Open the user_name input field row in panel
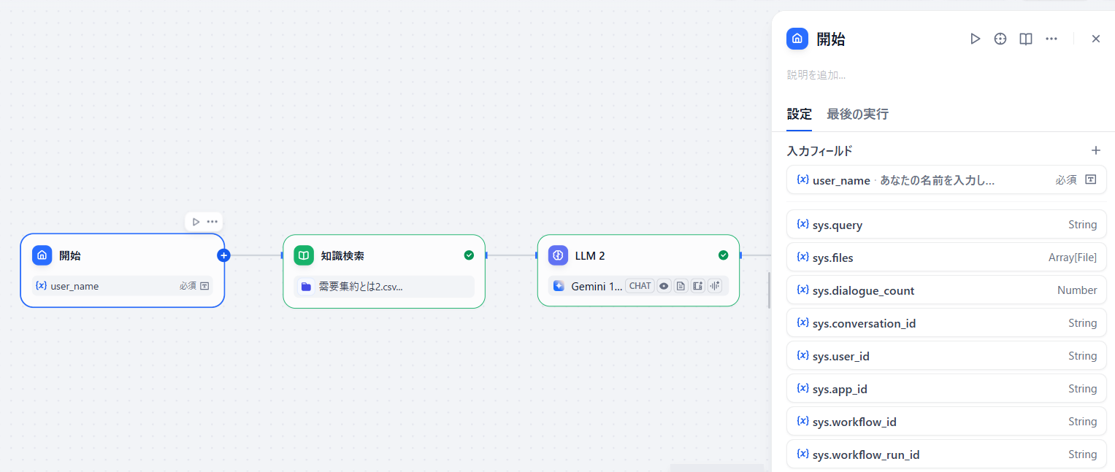Image resolution: width=1115 pixels, height=472 pixels. click(x=946, y=179)
